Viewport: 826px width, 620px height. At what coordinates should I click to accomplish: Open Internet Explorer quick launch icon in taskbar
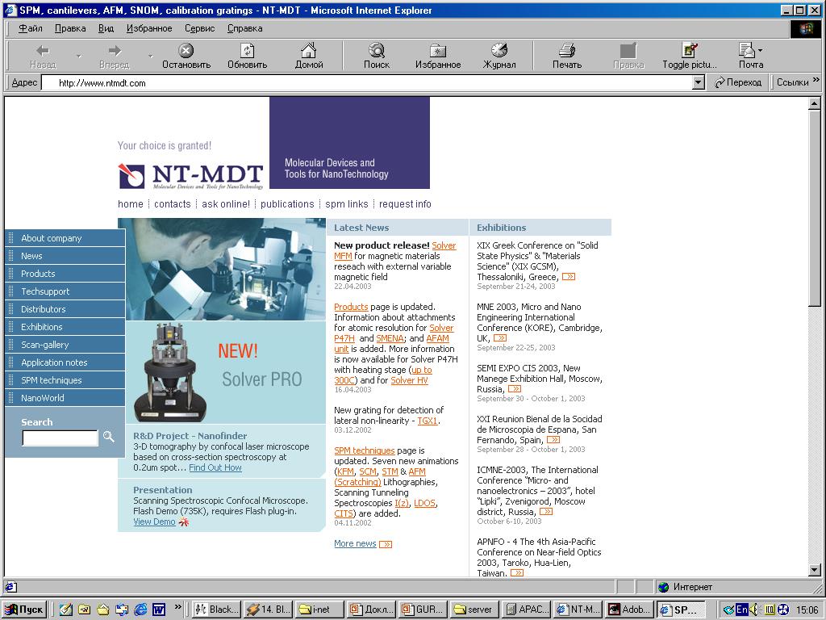[x=140, y=610]
